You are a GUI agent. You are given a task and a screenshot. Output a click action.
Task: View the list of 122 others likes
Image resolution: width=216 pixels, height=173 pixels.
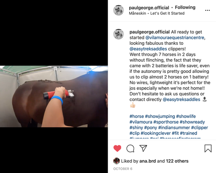click(177, 161)
